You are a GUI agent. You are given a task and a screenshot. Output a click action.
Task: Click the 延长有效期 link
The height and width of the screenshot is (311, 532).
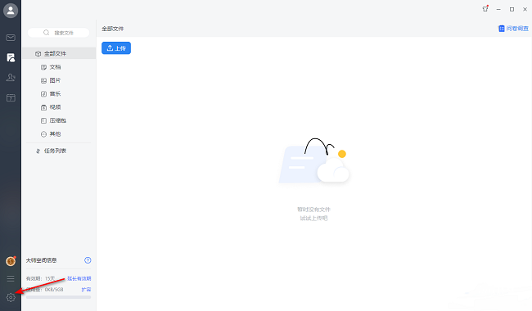79,278
